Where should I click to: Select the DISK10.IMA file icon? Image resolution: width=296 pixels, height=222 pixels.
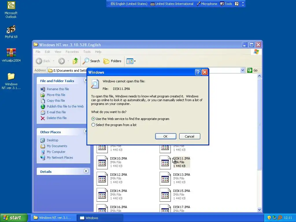coord(102,162)
